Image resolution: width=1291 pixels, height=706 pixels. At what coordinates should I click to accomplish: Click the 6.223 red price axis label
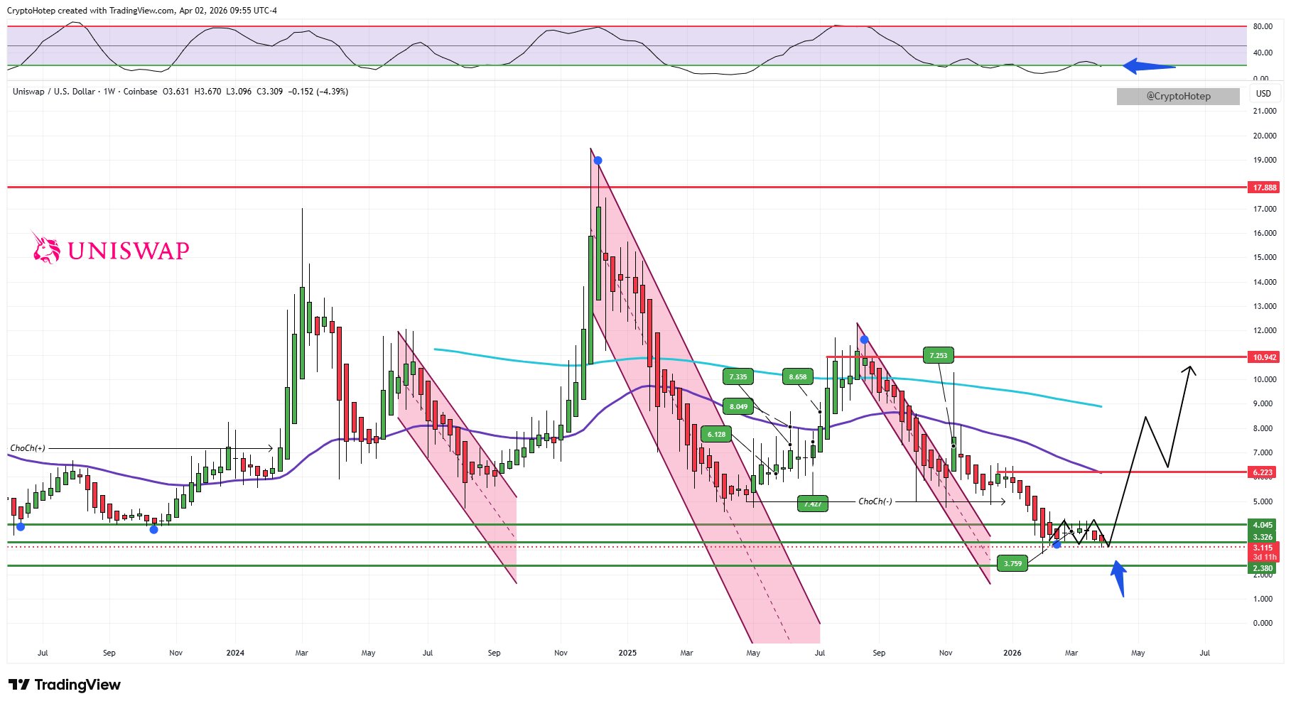[1263, 472]
